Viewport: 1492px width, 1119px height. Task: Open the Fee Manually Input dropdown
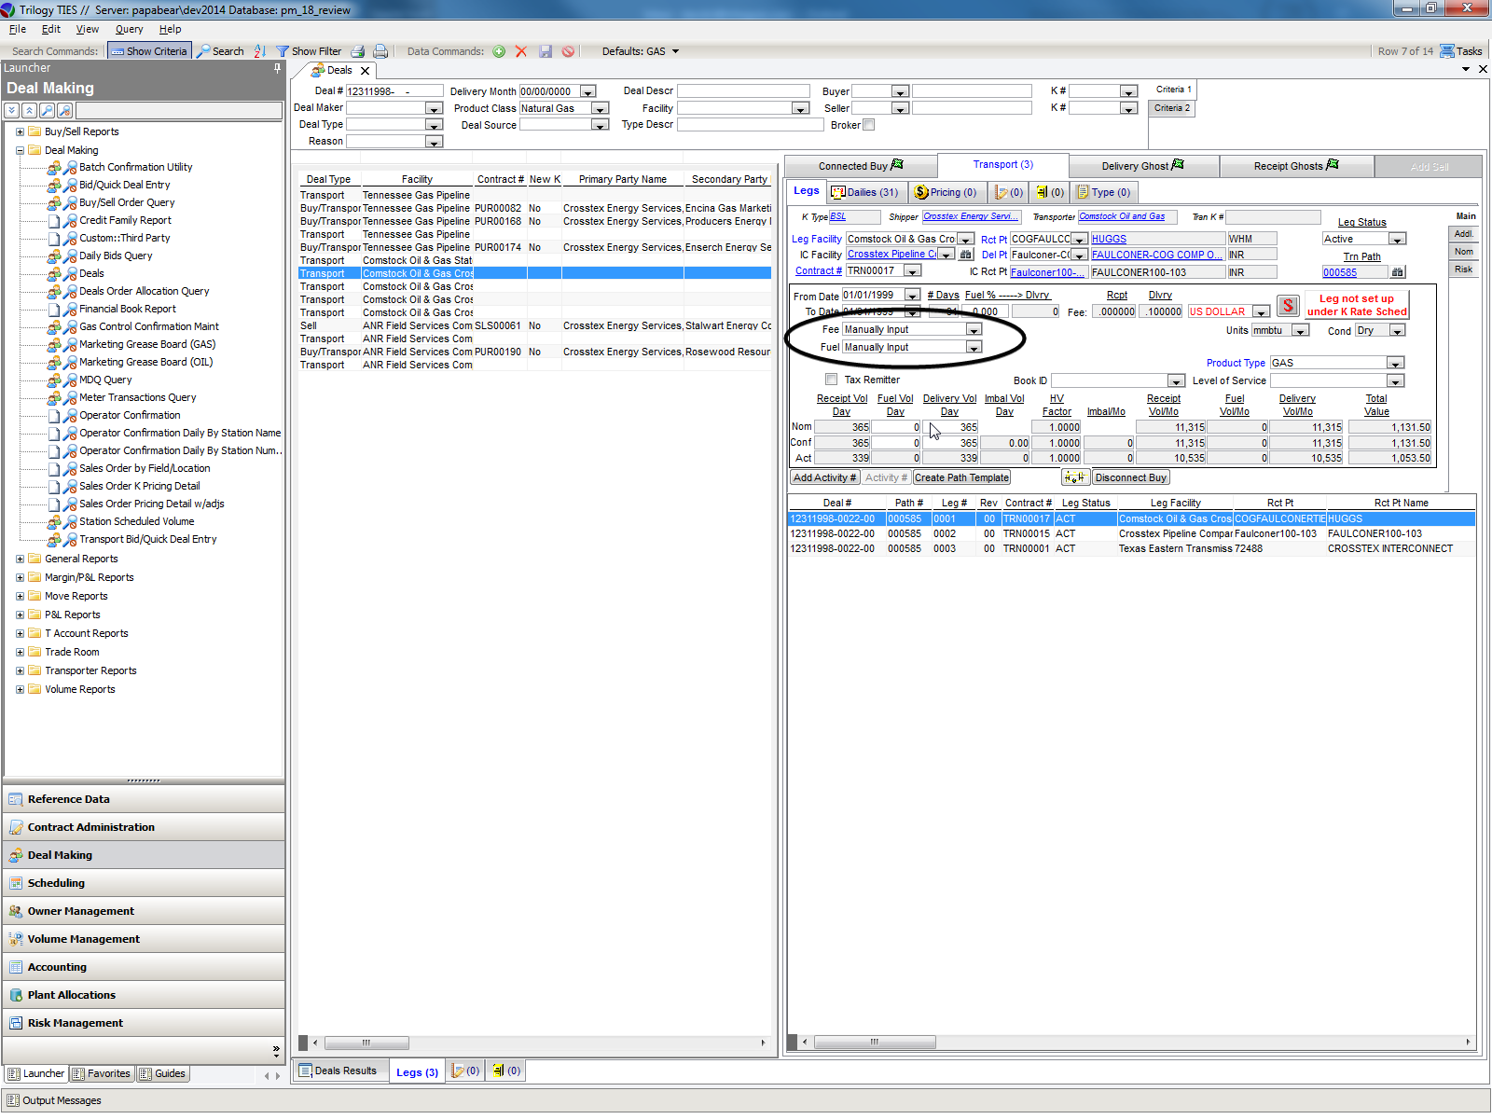point(974,330)
